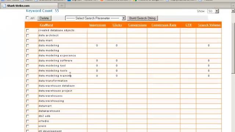
Task: Click the keyword data modeling software
Action: click(x=55, y=60)
